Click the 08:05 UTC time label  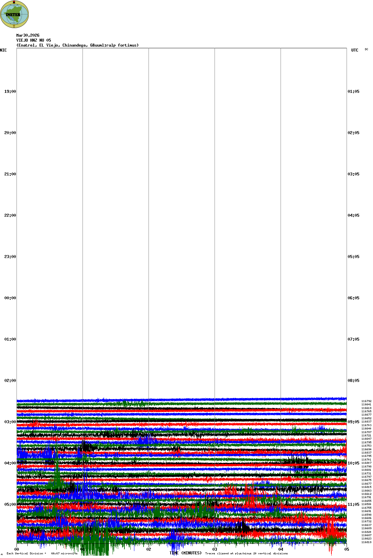[x=353, y=381]
